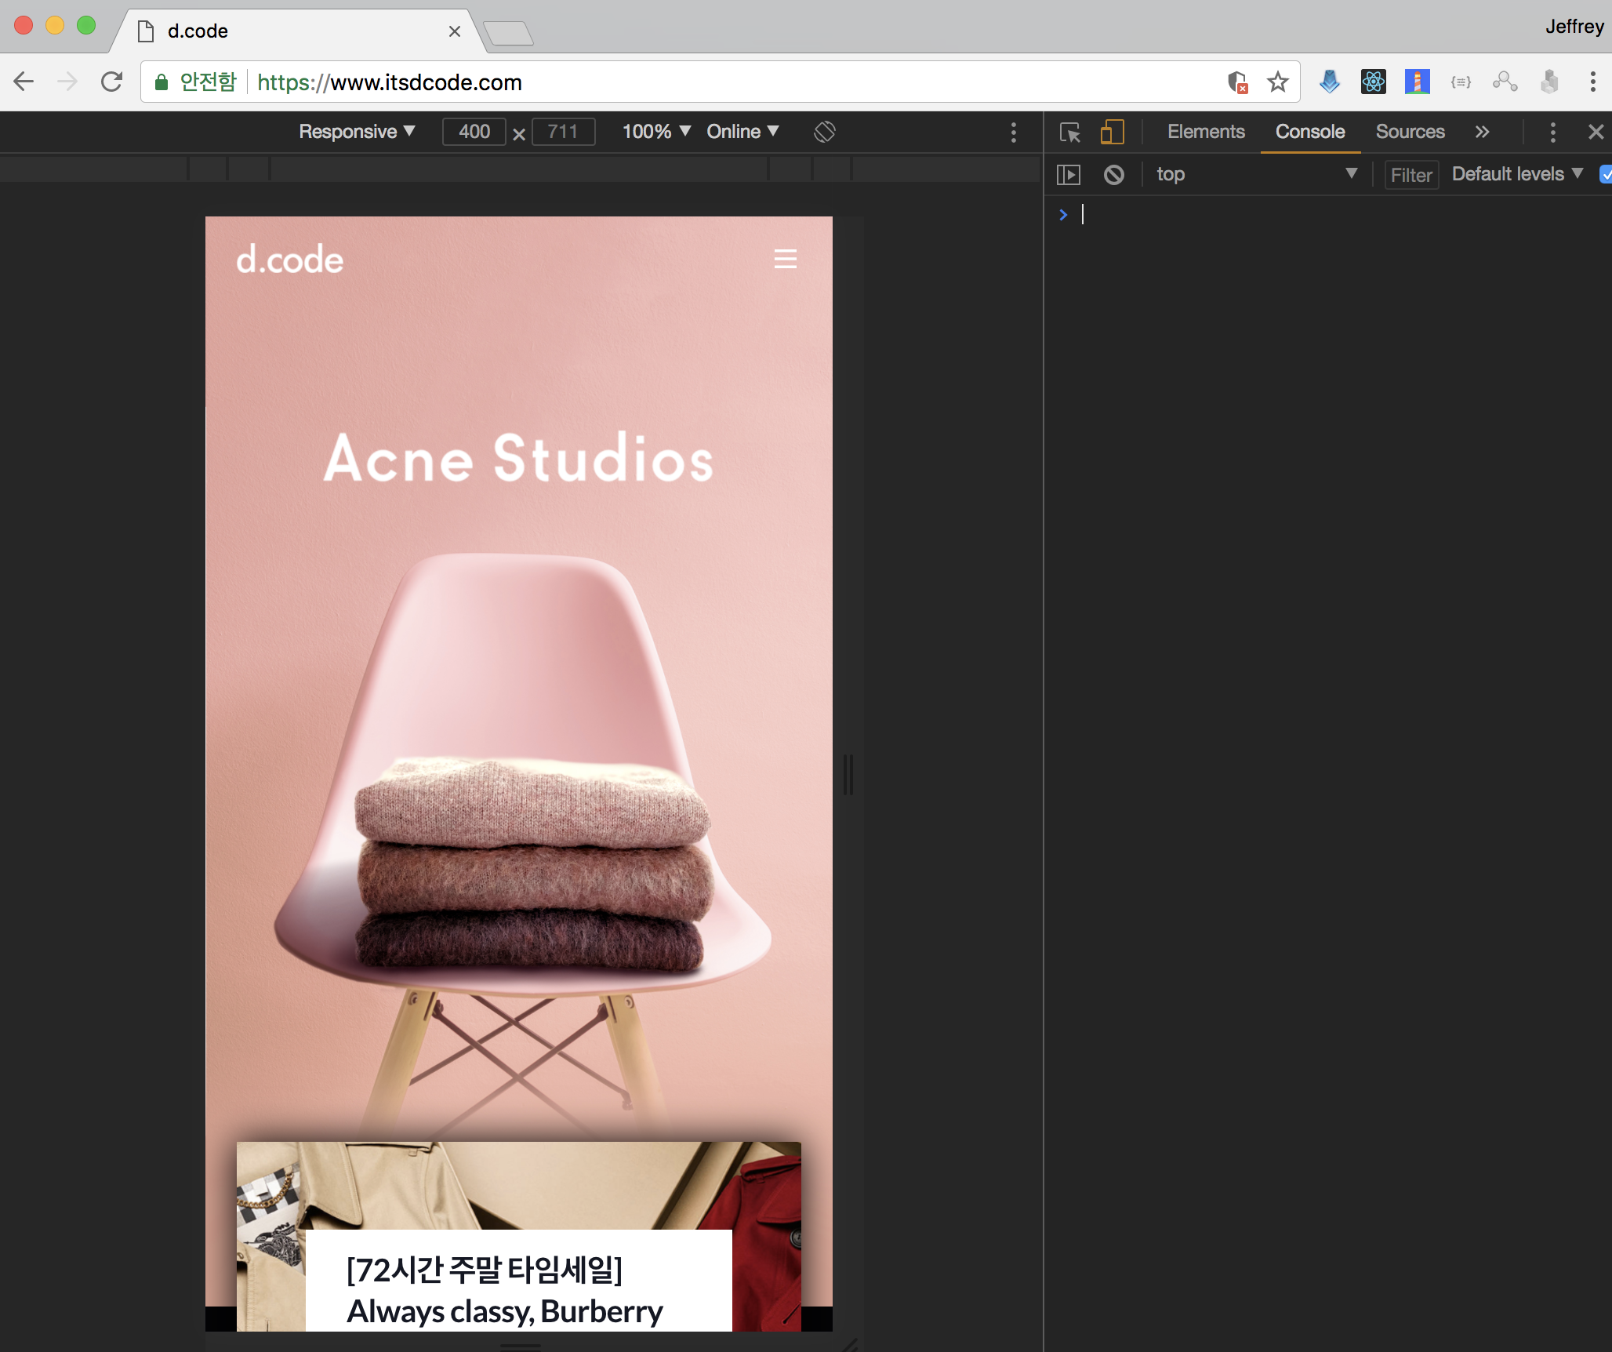The image size is (1612, 1352).
Task: Open the hamburger menu on d.code page
Action: [x=785, y=259]
